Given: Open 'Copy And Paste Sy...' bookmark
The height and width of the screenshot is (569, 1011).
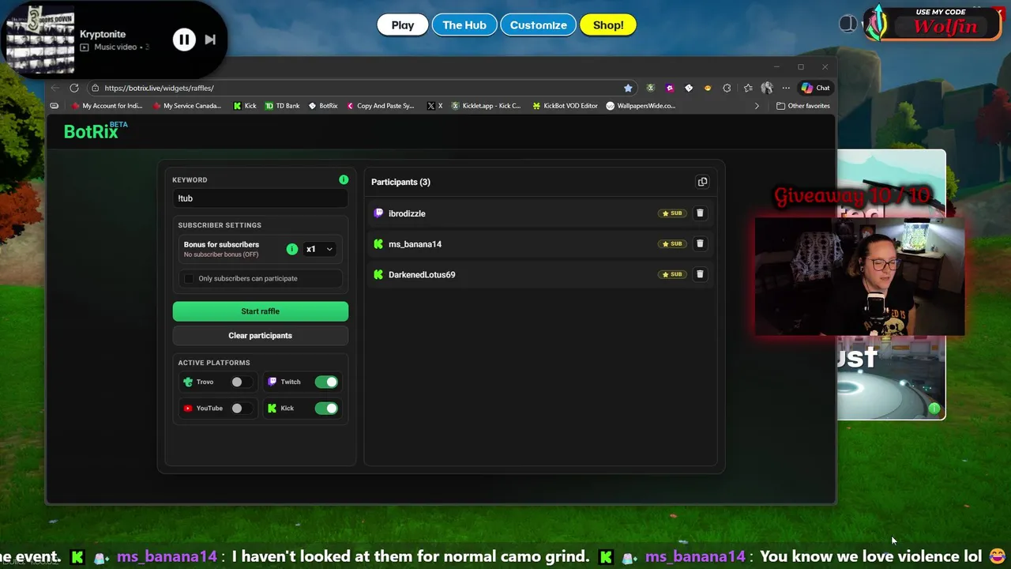Looking at the screenshot, I should pos(380,106).
